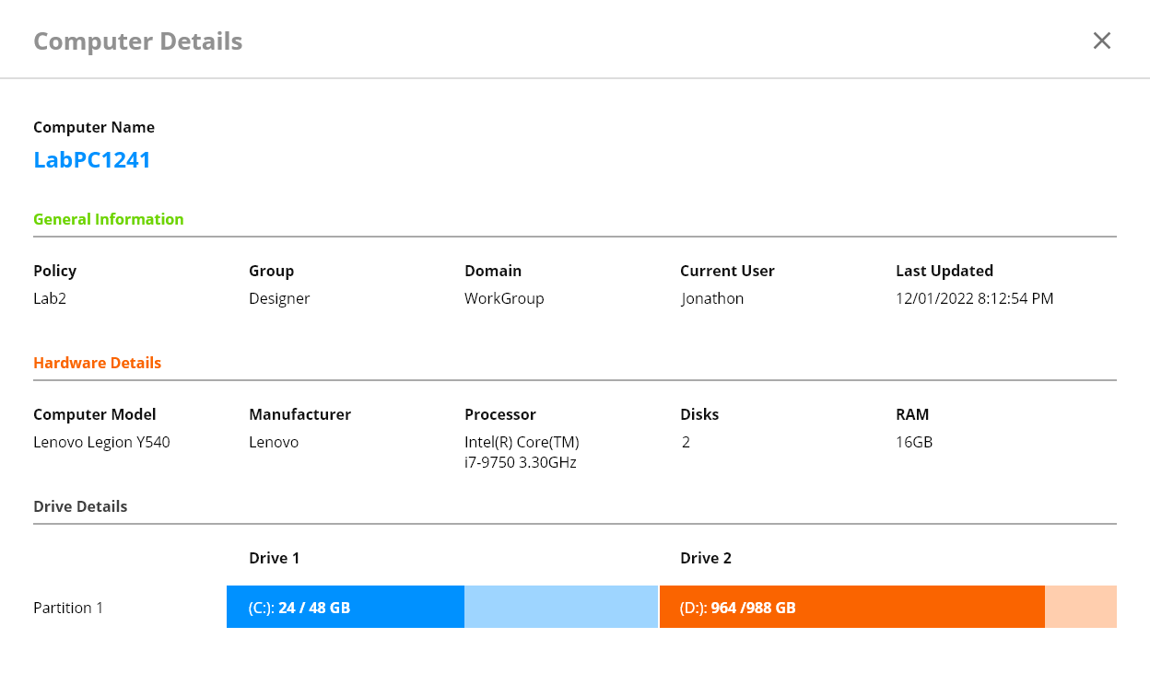1150x696 pixels.
Task: Click the current user Jonathon
Action: click(712, 298)
